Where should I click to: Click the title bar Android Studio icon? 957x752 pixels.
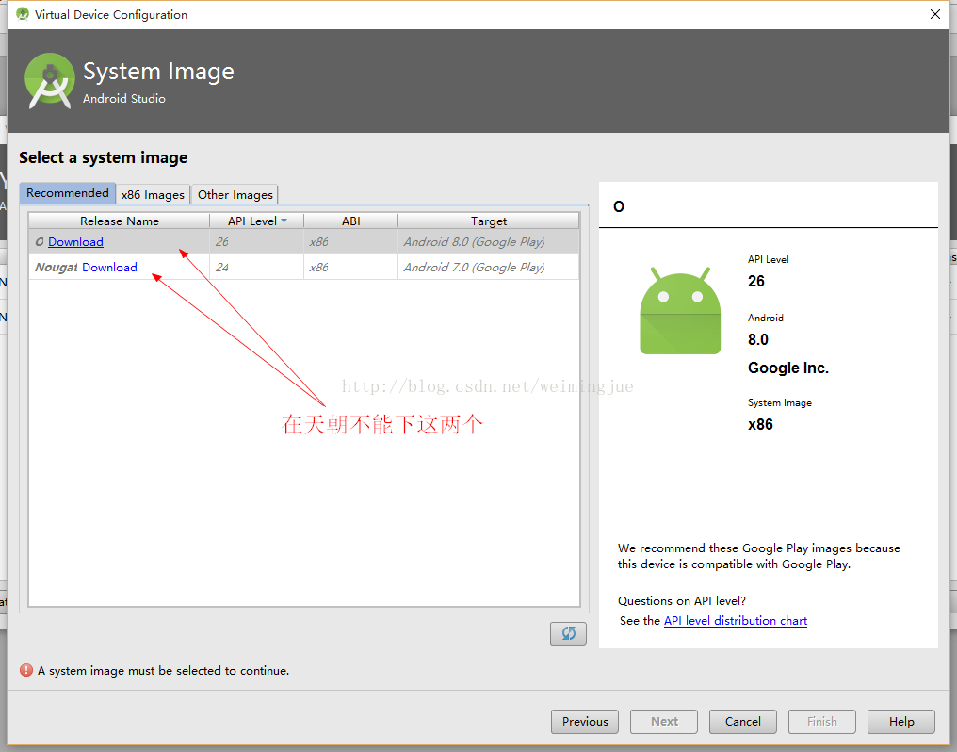(23, 14)
